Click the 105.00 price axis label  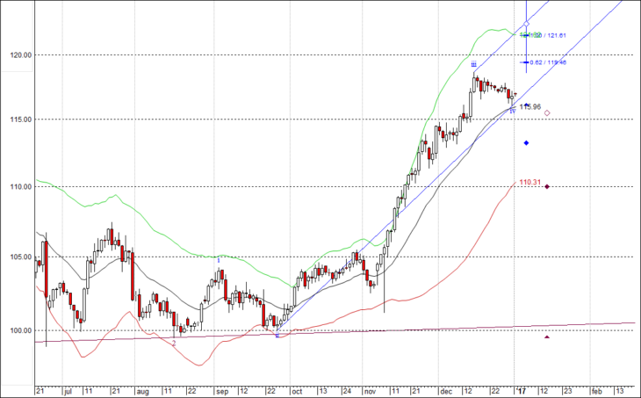pos(21,257)
